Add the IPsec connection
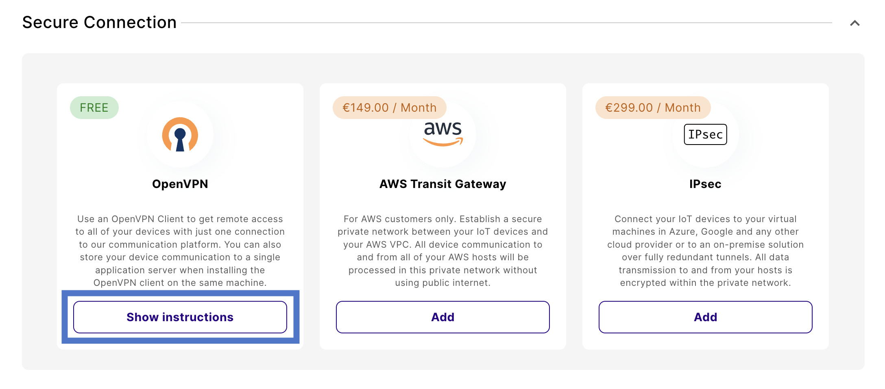The image size is (885, 389). [x=705, y=317]
